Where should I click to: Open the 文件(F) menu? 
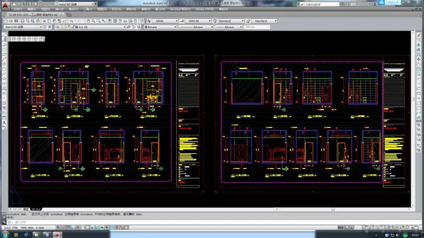[x=17, y=9]
